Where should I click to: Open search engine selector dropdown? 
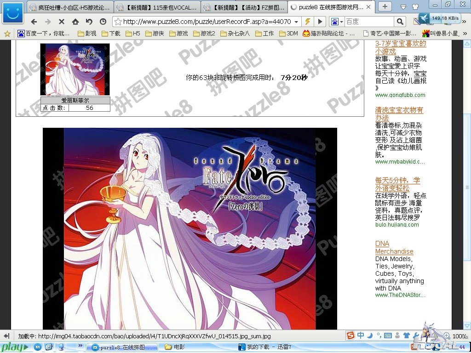342,22
